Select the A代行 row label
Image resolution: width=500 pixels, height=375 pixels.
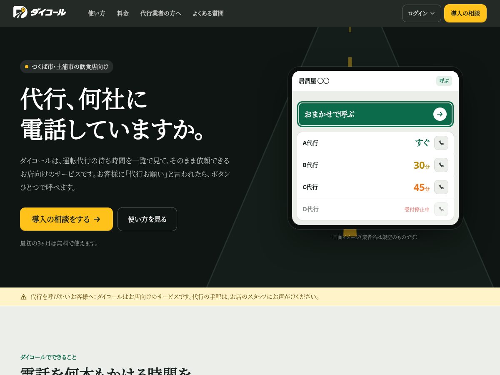tap(310, 143)
